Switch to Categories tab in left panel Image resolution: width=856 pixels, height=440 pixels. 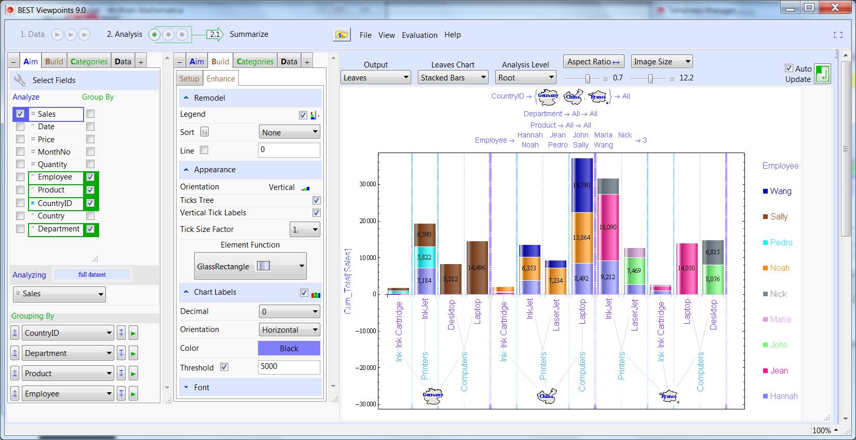[89, 62]
